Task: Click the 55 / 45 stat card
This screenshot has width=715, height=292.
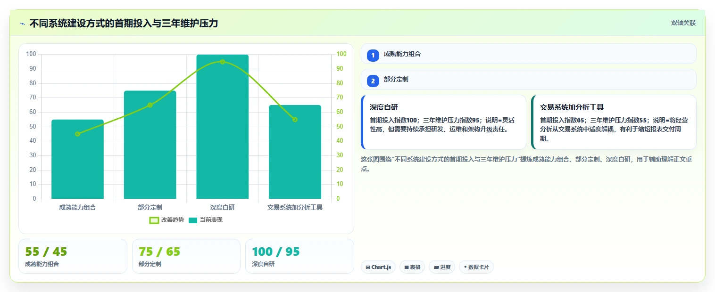Action: coord(73,256)
